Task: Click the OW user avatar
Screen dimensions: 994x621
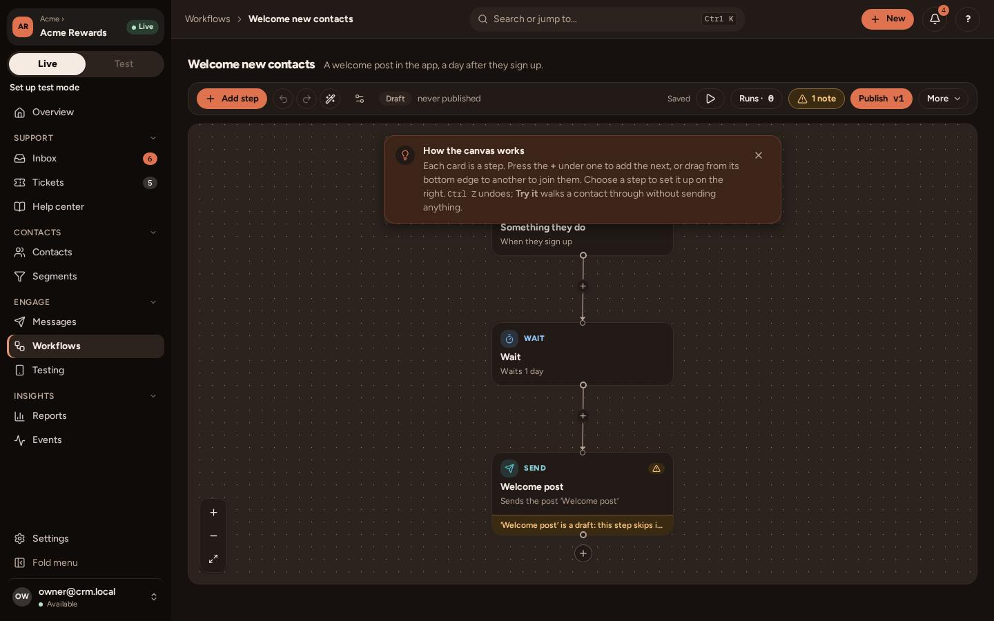Action: tap(22, 597)
